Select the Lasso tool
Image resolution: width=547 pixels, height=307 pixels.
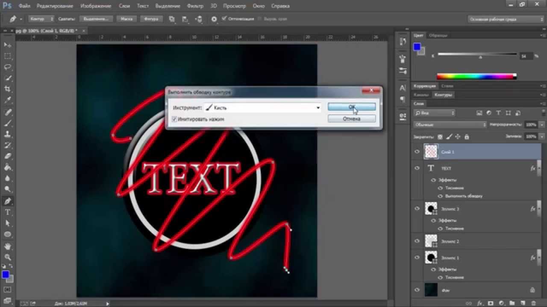(8, 67)
